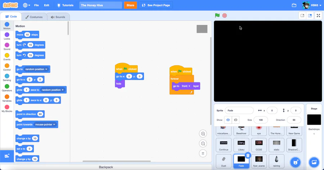Select the Looks block category
Viewport: 324px width, 170px height.
pyautogui.click(x=7, y=36)
